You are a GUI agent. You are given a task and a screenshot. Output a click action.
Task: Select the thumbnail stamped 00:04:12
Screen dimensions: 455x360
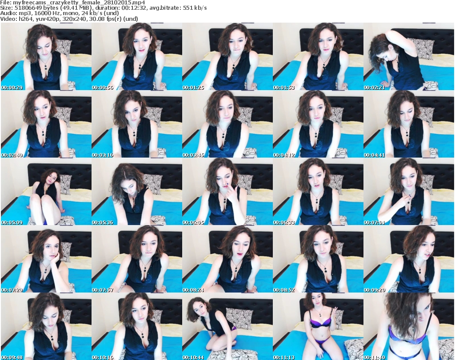point(318,124)
